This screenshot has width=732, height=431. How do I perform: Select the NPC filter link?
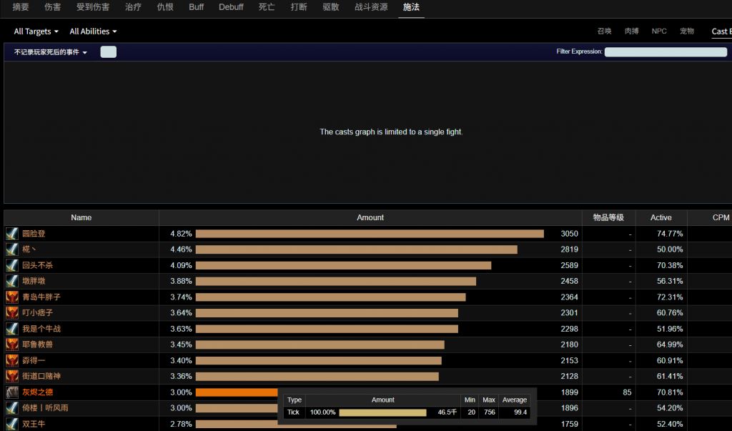pyautogui.click(x=658, y=31)
